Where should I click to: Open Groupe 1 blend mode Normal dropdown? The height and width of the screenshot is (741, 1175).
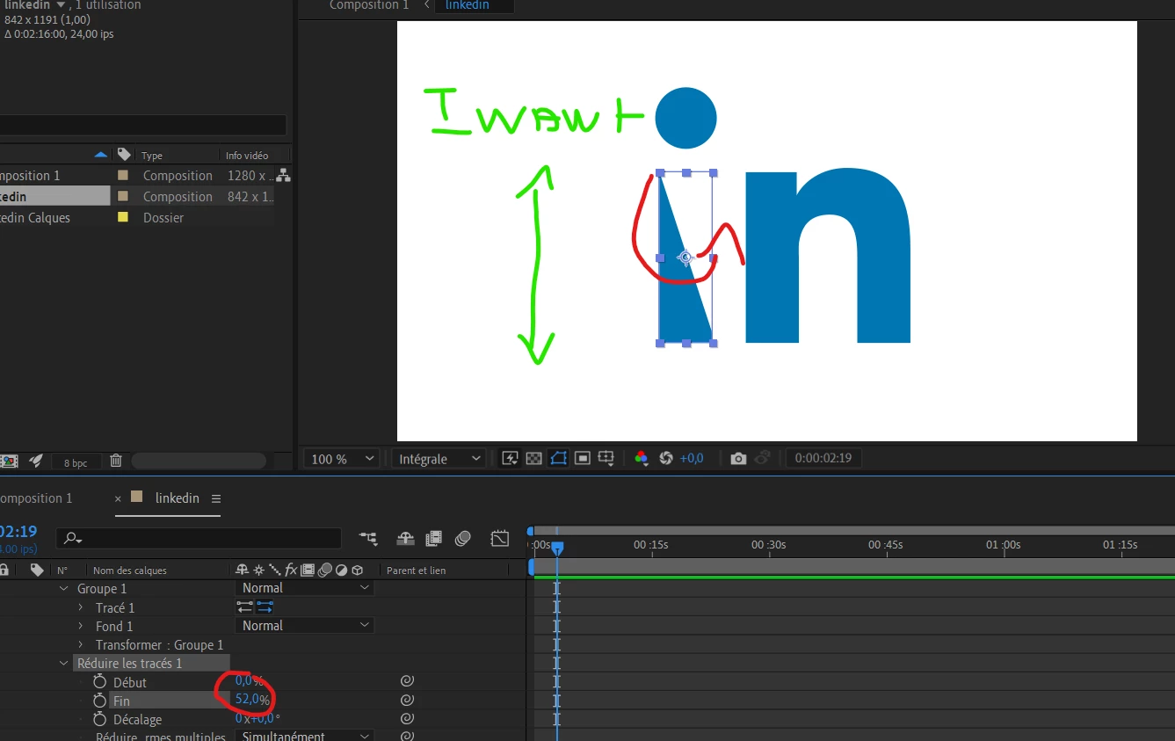pyautogui.click(x=305, y=588)
